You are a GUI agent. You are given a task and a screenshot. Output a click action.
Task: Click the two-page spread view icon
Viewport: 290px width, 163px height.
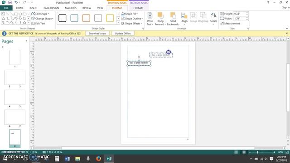click(x=244, y=152)
